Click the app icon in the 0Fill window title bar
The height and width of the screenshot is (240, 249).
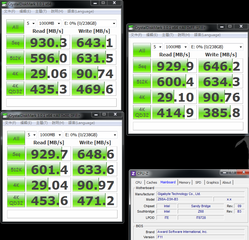[x=5, y=116]
